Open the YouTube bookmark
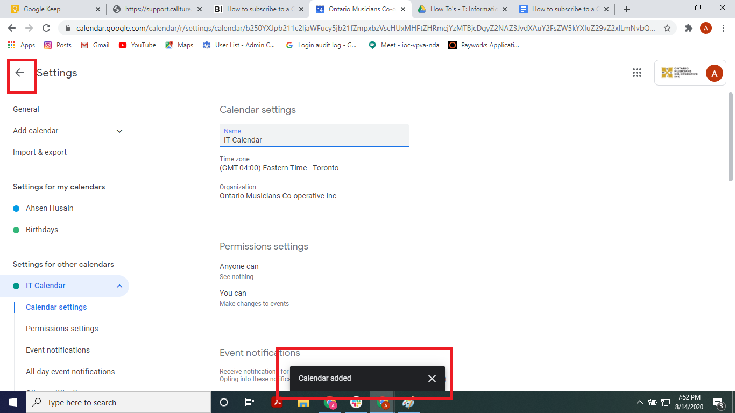The image size is (735, 413). pos(137,45)
